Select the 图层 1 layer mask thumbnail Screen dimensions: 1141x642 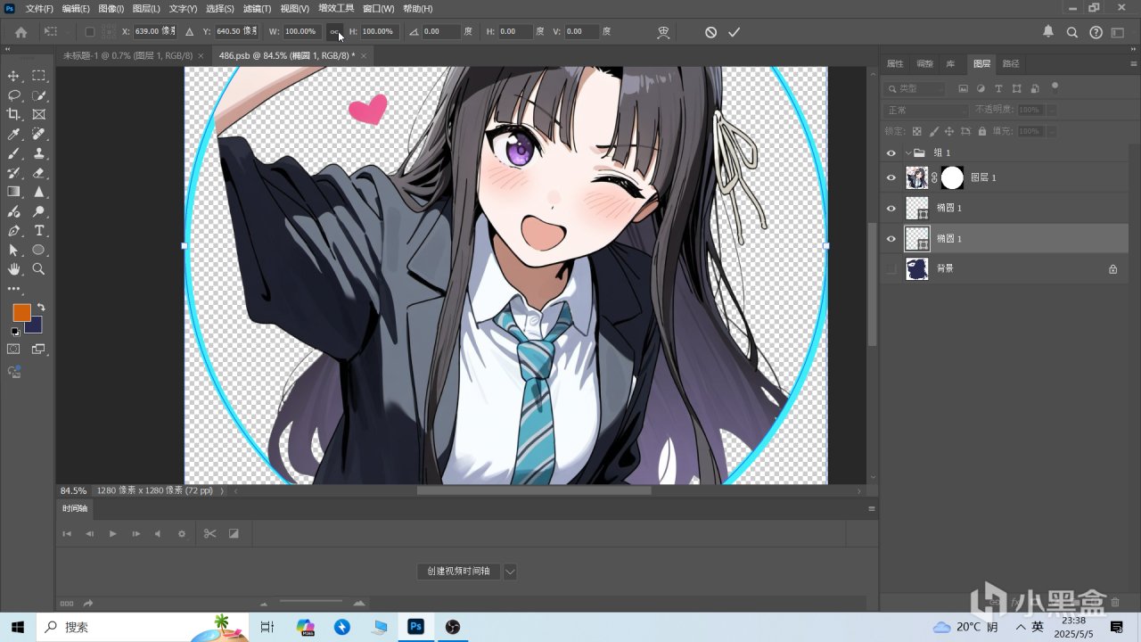pos(952,178)
